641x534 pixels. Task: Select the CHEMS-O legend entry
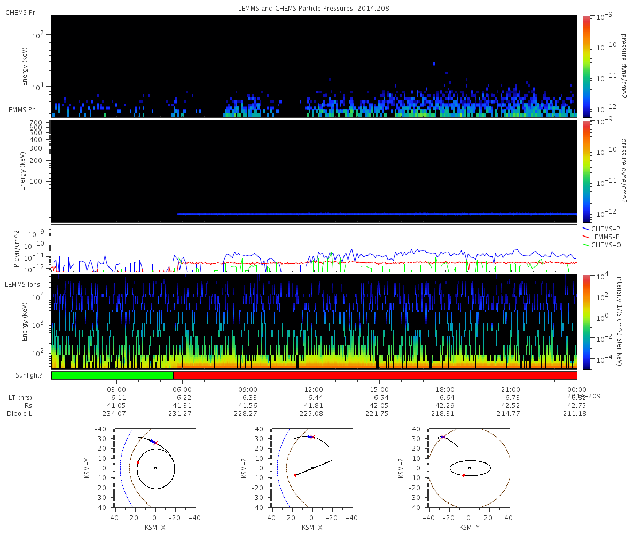pos(604,245)
